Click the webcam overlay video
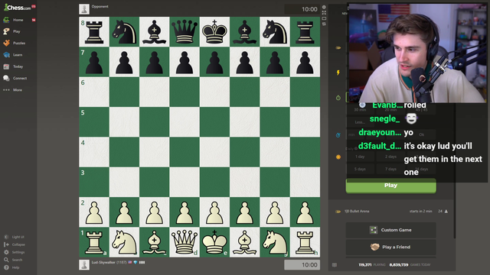Image resolution: width=490 pixels, height=275 pixels. pyautogui.click(x=417, y=53)
